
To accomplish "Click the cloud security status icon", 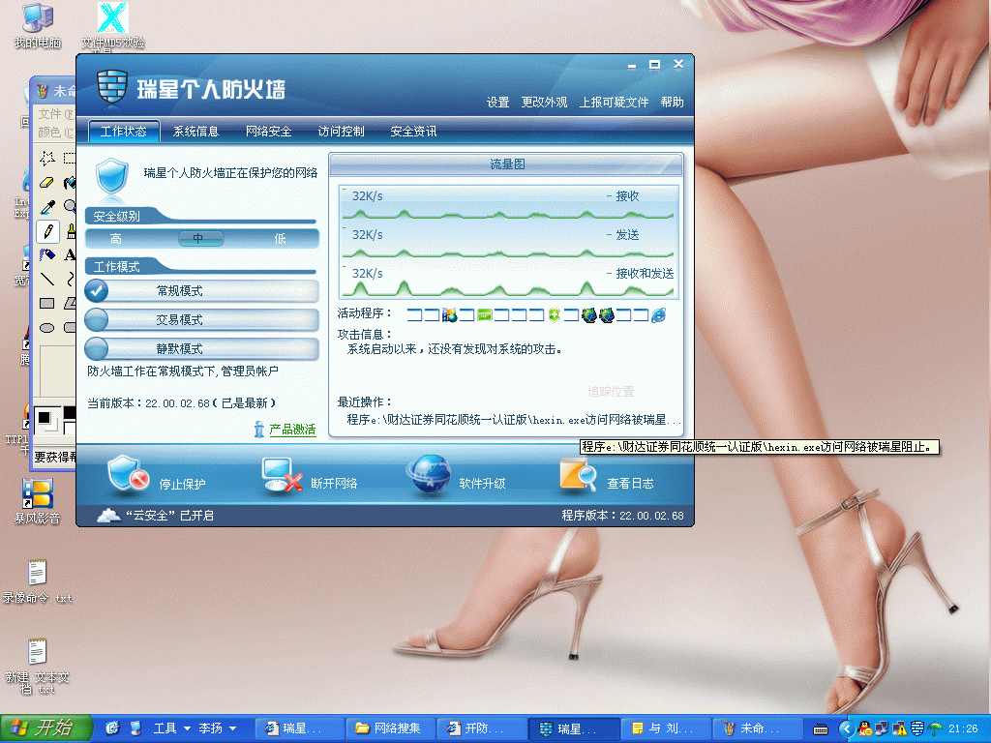I will tap(108, 515).
